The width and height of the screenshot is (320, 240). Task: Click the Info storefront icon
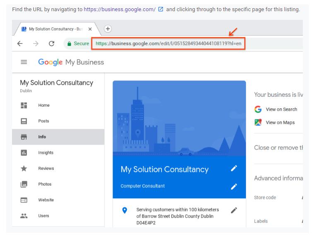pyautogui.click(x=24, y=137)
